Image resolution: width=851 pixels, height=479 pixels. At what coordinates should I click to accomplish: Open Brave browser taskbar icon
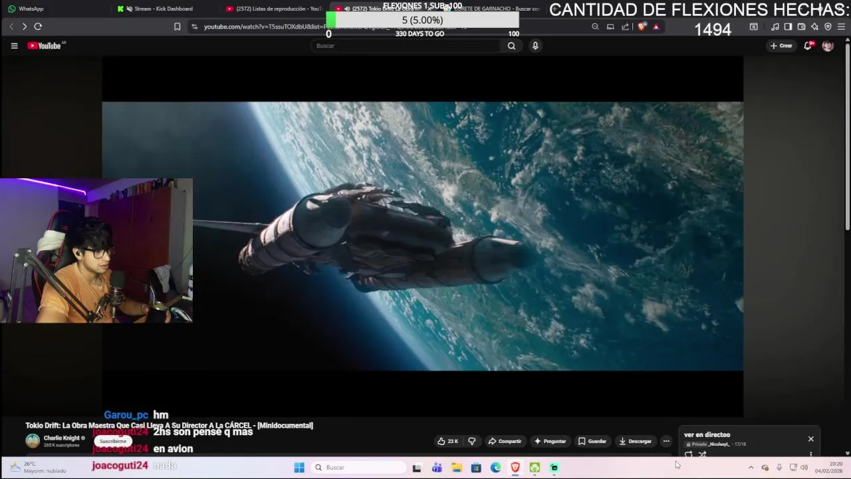(515, 468)
